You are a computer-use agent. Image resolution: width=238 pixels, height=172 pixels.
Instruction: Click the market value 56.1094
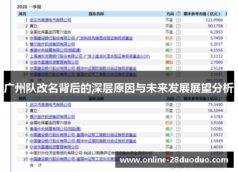(x=215, y=111)
